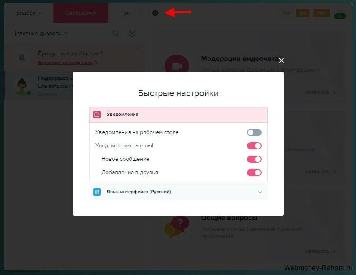Open the Топ tab
Screen dimensions: 356x275
(125, 13)
